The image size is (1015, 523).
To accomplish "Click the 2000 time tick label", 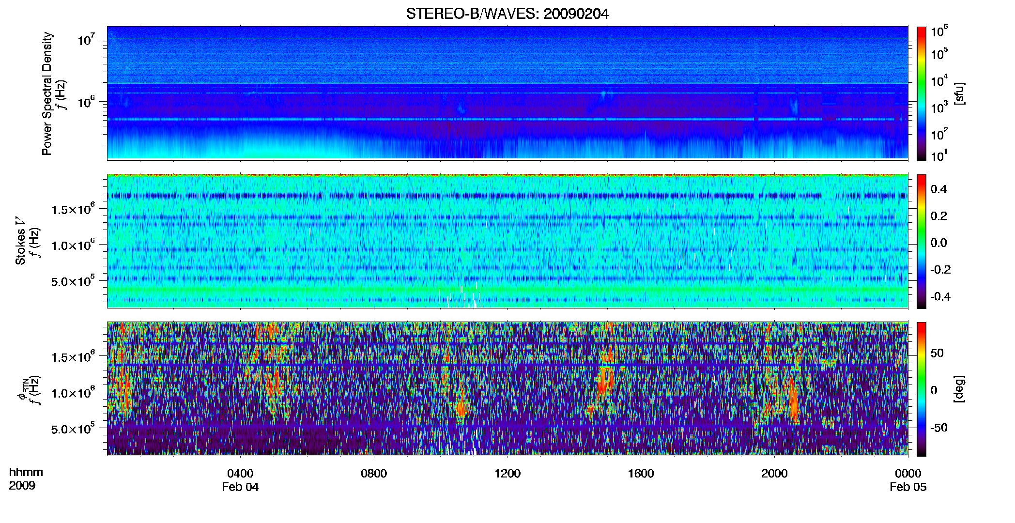I will pyautogui.click(x=774, y=474).
